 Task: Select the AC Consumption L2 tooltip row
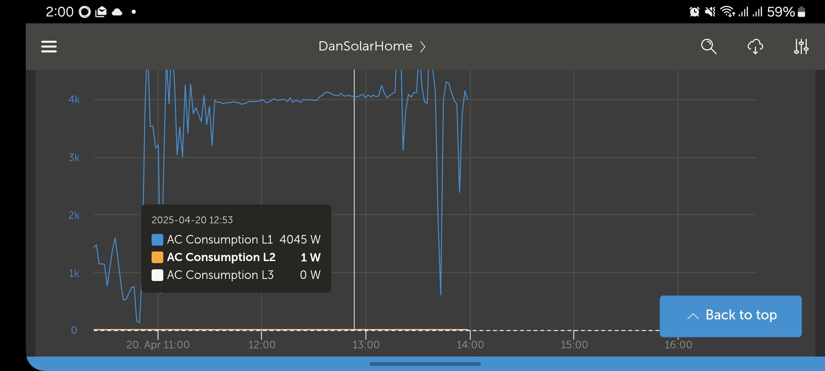[236, 257]
